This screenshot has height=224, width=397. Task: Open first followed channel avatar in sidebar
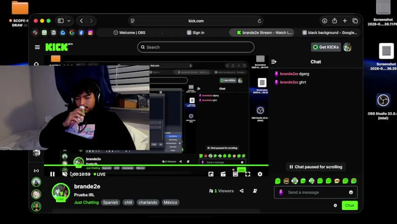(x=36, y=182)
